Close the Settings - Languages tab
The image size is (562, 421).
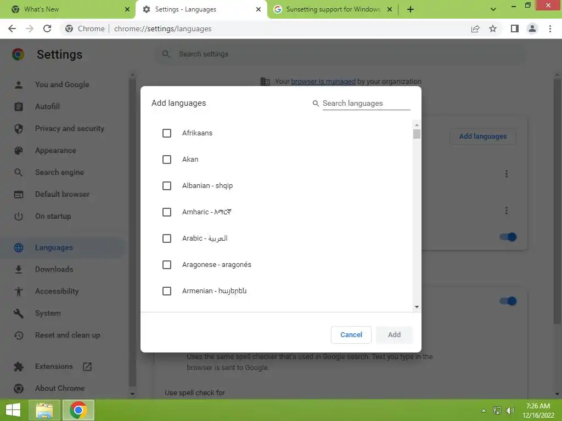[258, 9]
